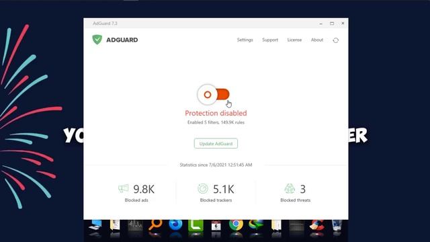Click the Update AdGuard button

coord(216,143)
